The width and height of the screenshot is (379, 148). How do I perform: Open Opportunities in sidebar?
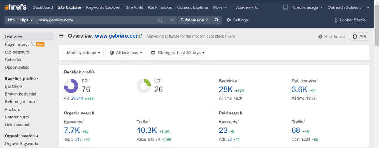pyautogui.click(x=17, y=68)
